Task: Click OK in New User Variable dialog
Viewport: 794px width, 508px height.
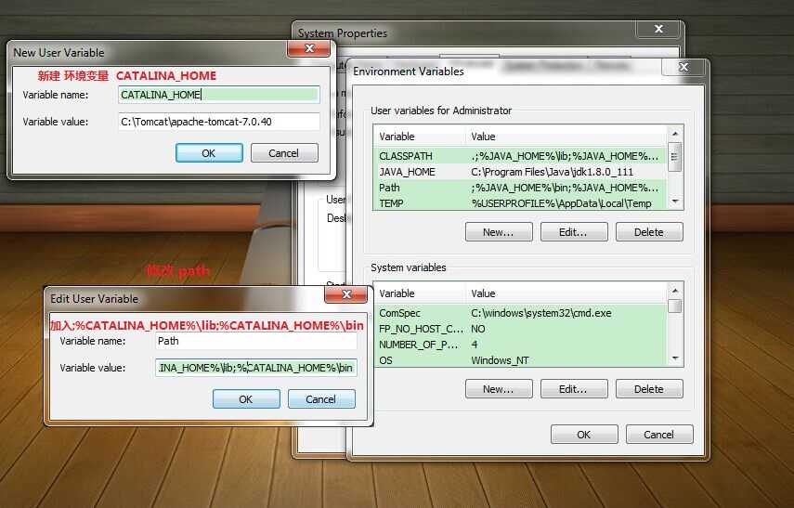Action: [209, 153]
